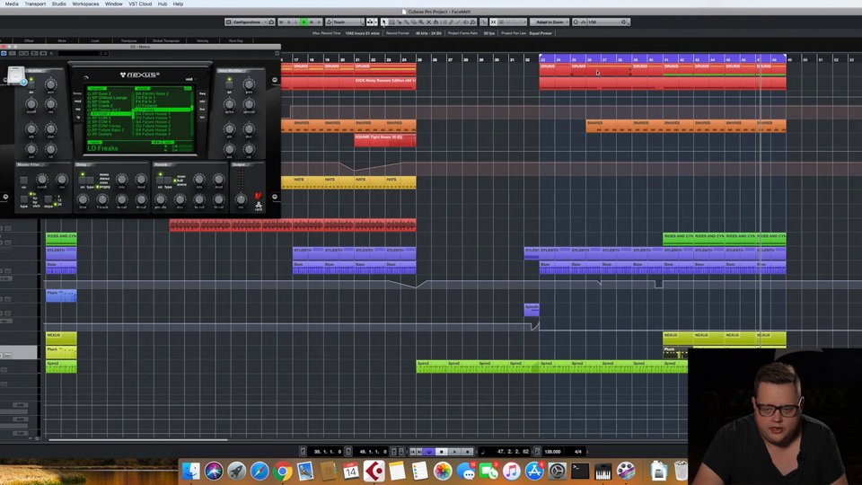Open iTunes from the dock

pyautogui.click(x=511, y=472)
